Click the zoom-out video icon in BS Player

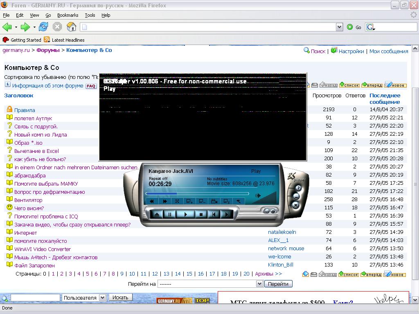[x=202, y=201]
